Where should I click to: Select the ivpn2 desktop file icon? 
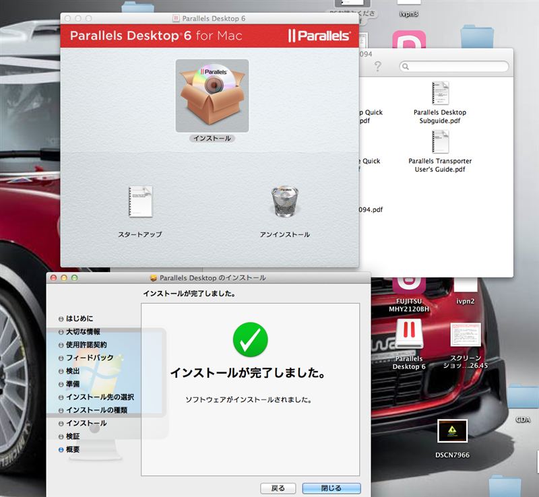pos(466,286)
